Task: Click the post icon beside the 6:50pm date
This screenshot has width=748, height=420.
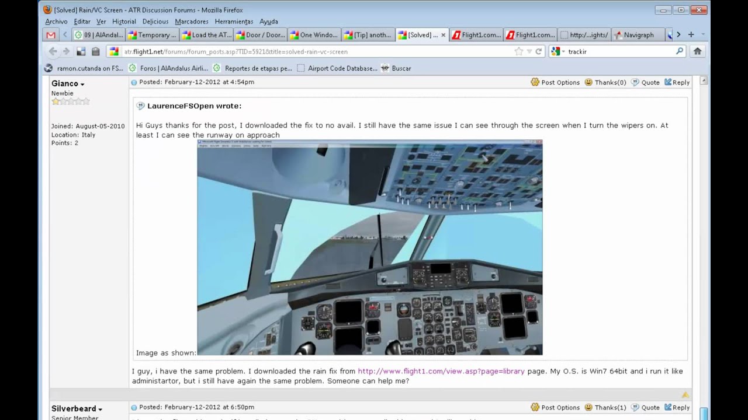Action: click(134, 407)
